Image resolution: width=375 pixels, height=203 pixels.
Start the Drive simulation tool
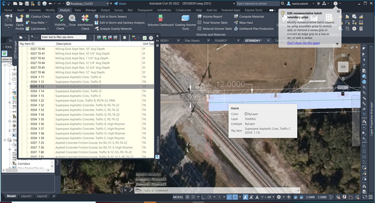pos(72,20)
